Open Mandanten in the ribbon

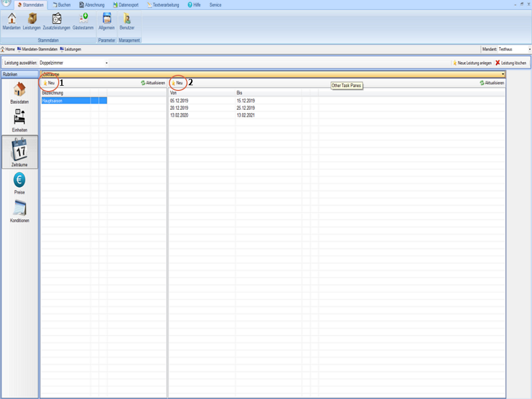point(11,21)
